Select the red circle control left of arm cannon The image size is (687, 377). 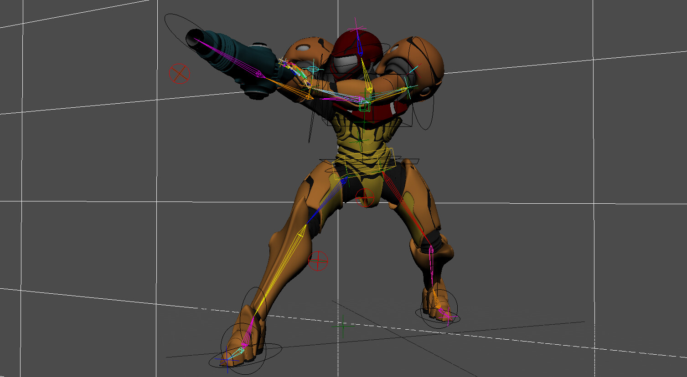point(179,73)
